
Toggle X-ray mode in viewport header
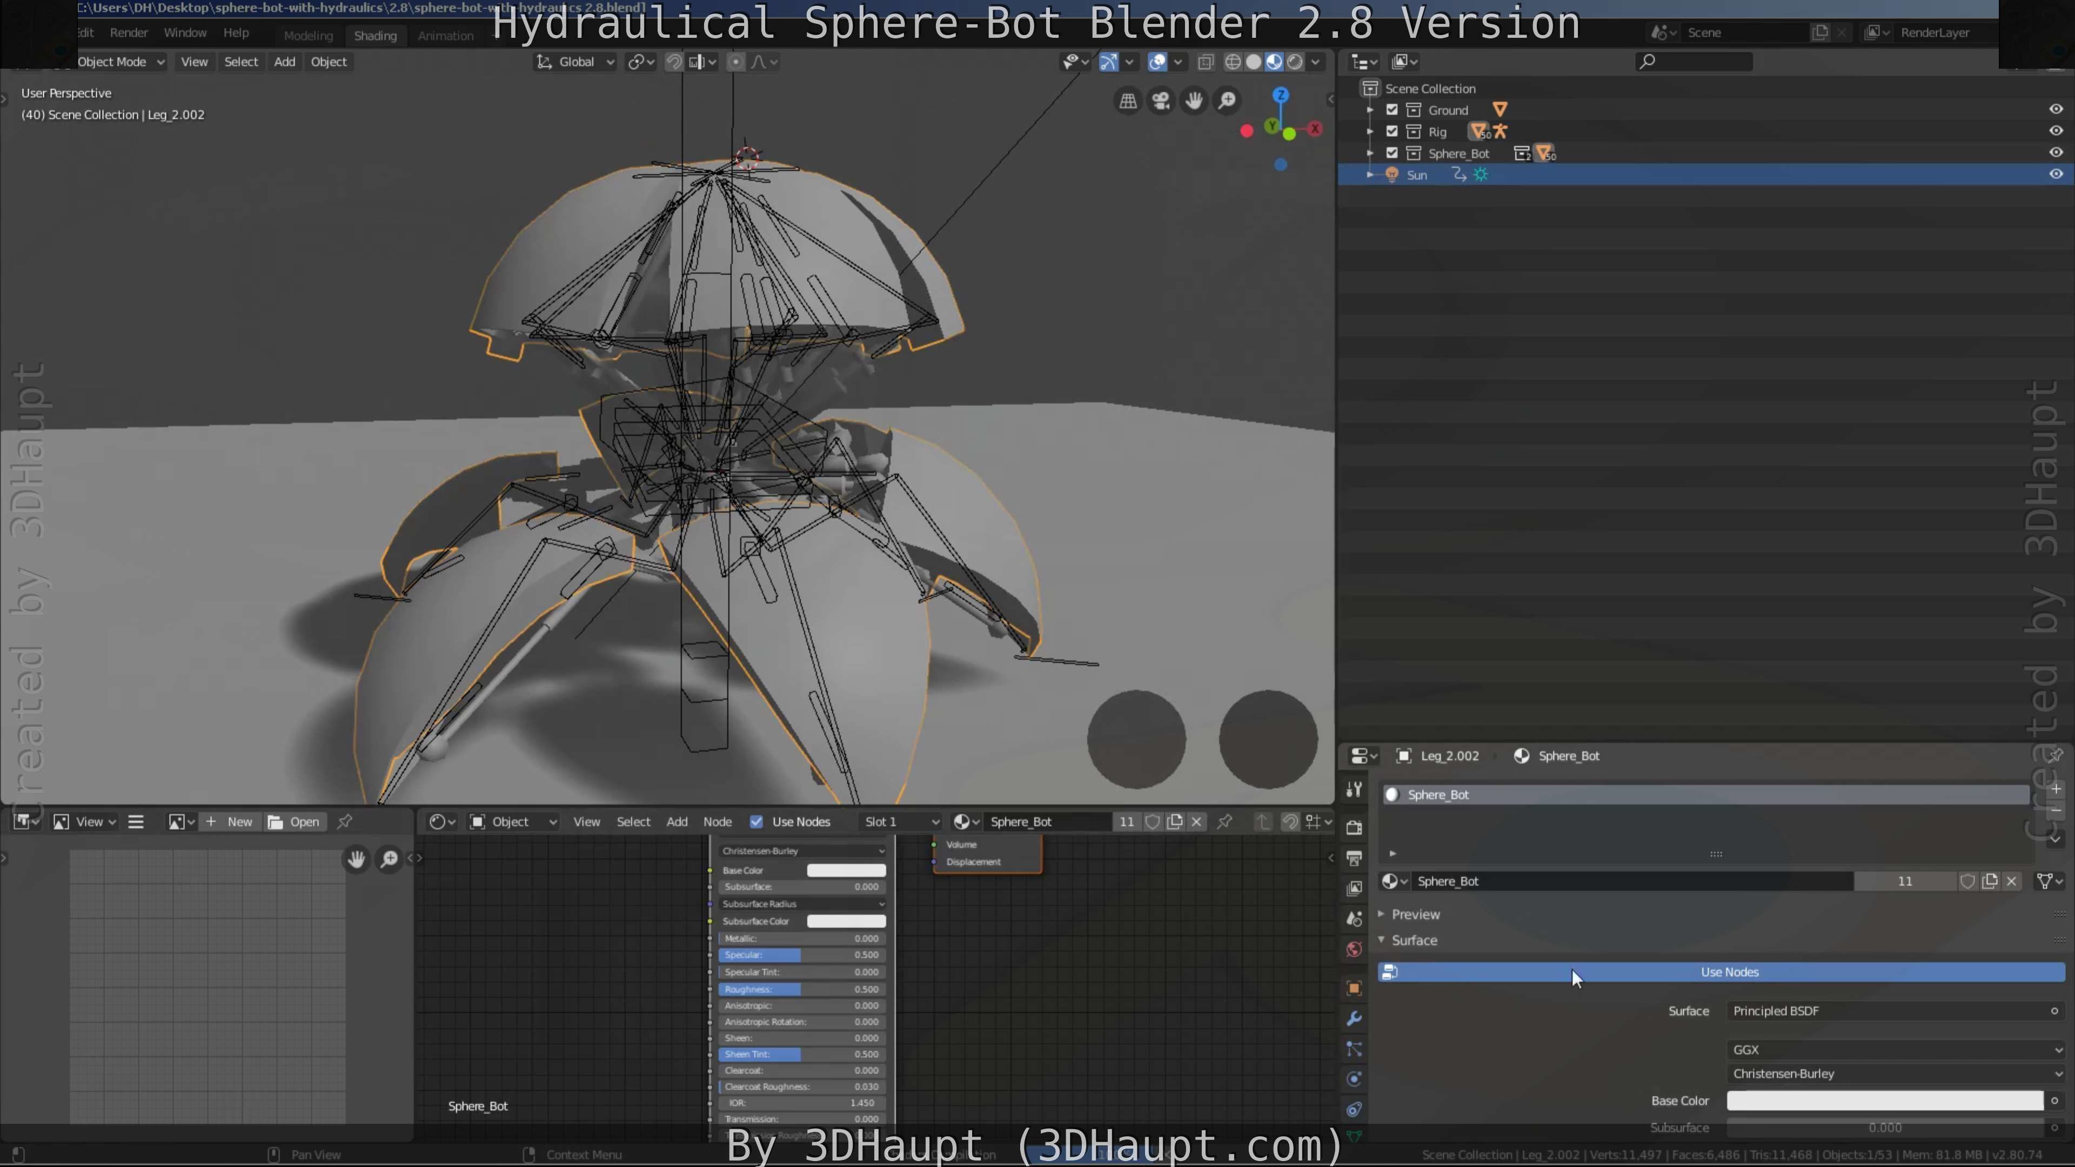coord(1206,62)
